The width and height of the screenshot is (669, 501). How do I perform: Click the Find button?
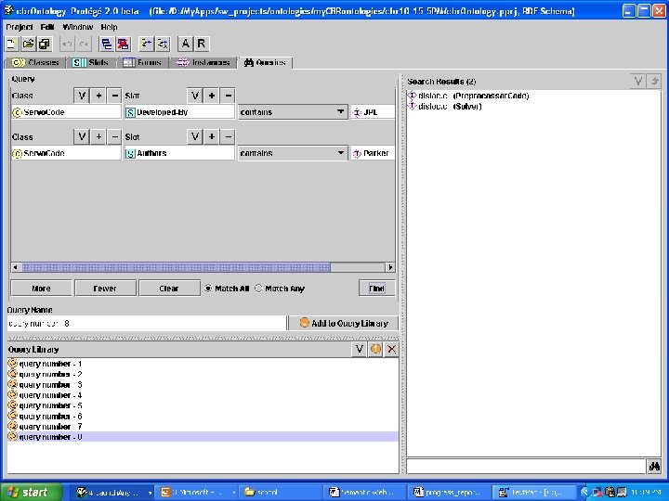[x=376, y=289]
